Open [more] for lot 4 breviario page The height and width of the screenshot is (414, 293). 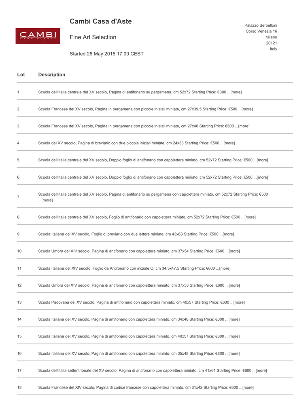click(x=229, y=143)
